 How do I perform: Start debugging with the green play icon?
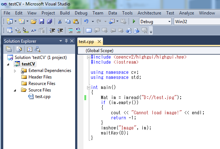[134, 21]
